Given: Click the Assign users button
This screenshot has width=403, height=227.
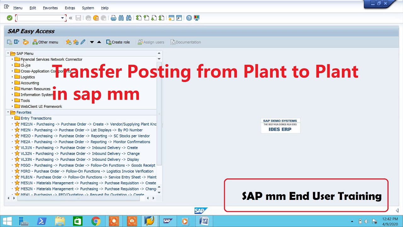Looking at the screenshot, I should [x=151, y=42].
